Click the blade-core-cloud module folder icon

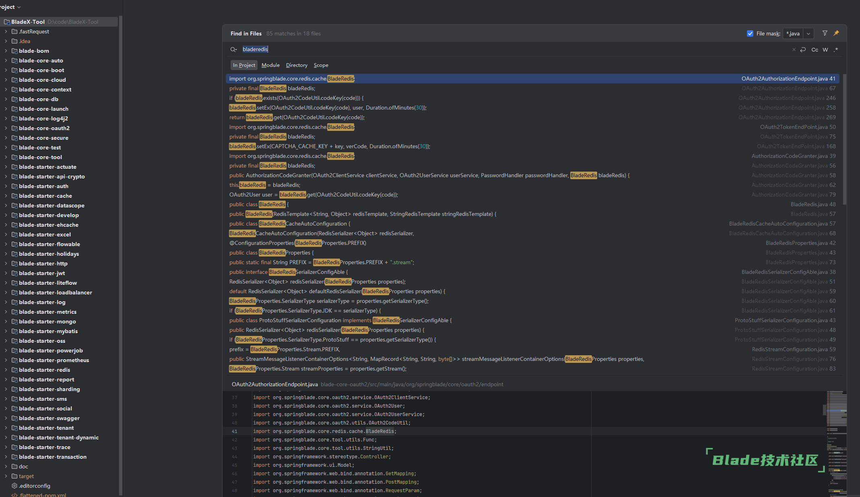(14, 80)
